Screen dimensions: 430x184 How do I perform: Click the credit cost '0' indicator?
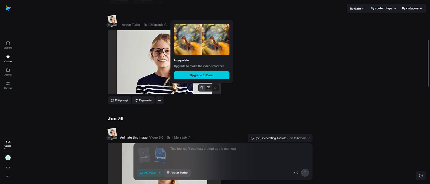(x=296, y=173)
